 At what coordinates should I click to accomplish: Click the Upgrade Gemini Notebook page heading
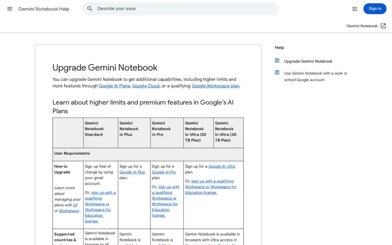105,67
